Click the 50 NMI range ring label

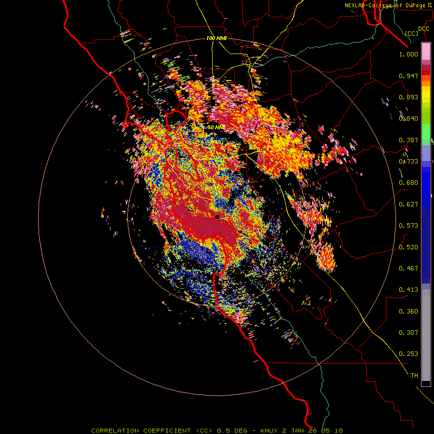[x=216, y=127]
